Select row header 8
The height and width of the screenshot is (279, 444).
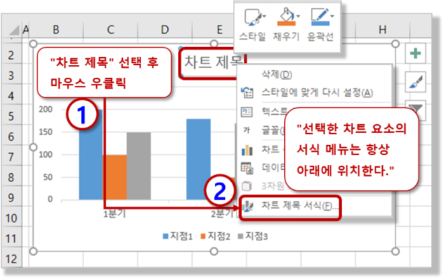click(x=11, y=177)
